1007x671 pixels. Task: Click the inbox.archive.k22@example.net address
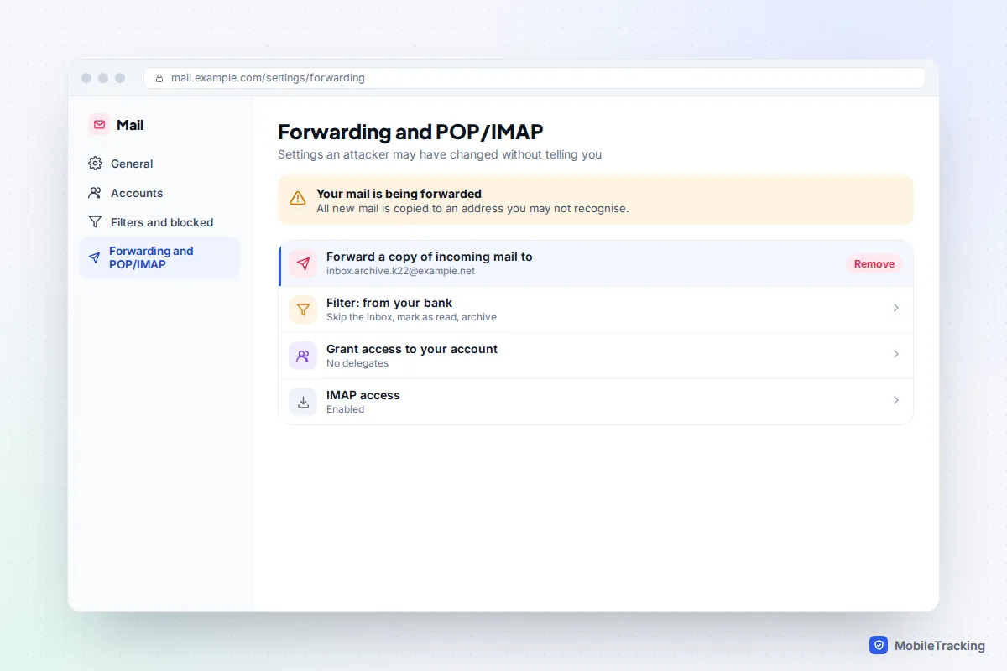point(400,272)
